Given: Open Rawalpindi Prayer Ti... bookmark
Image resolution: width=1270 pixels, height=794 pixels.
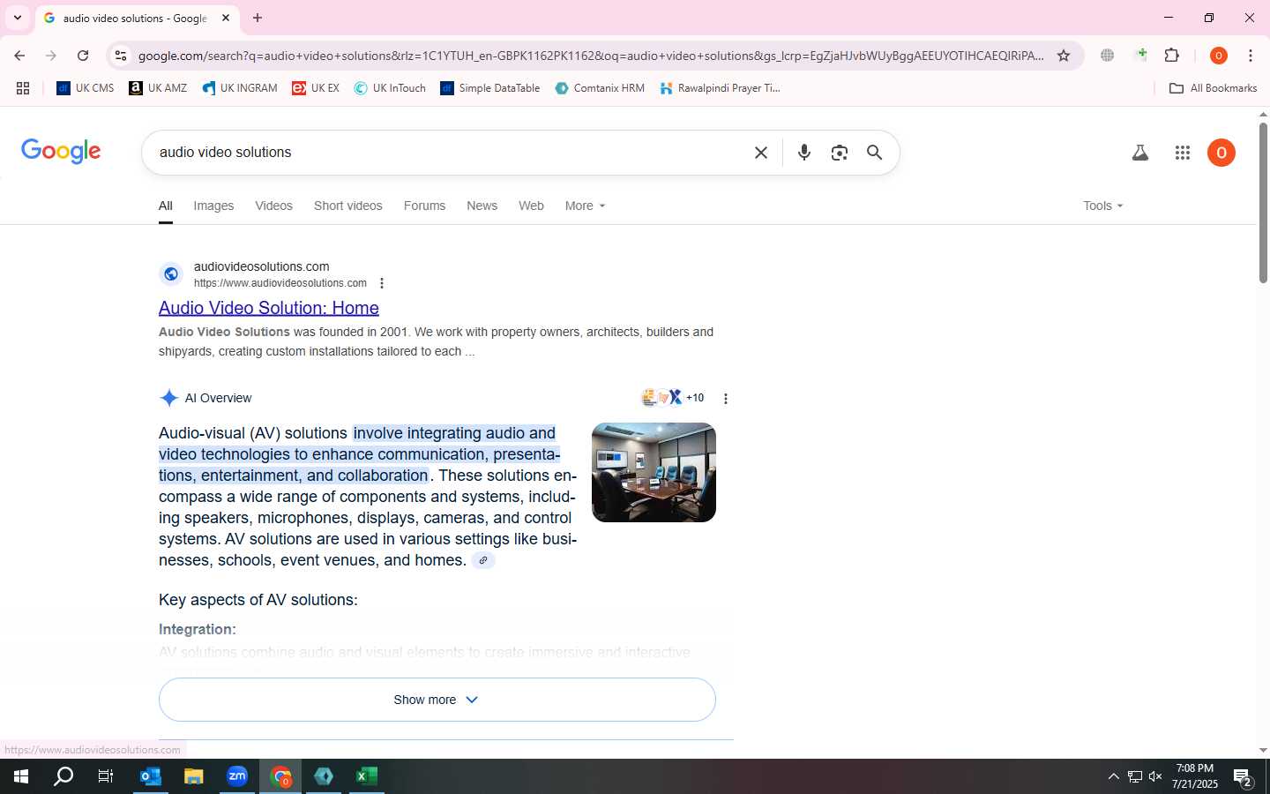Looking at the screenshot, I should point(721,88).
